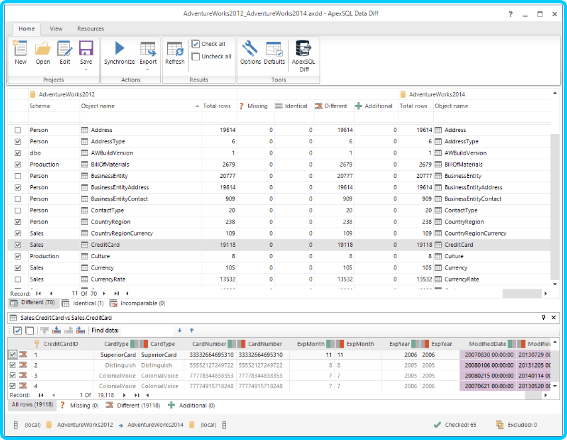
Task: Uncheck the Sales CreditCard row
Action: [18, 245]
